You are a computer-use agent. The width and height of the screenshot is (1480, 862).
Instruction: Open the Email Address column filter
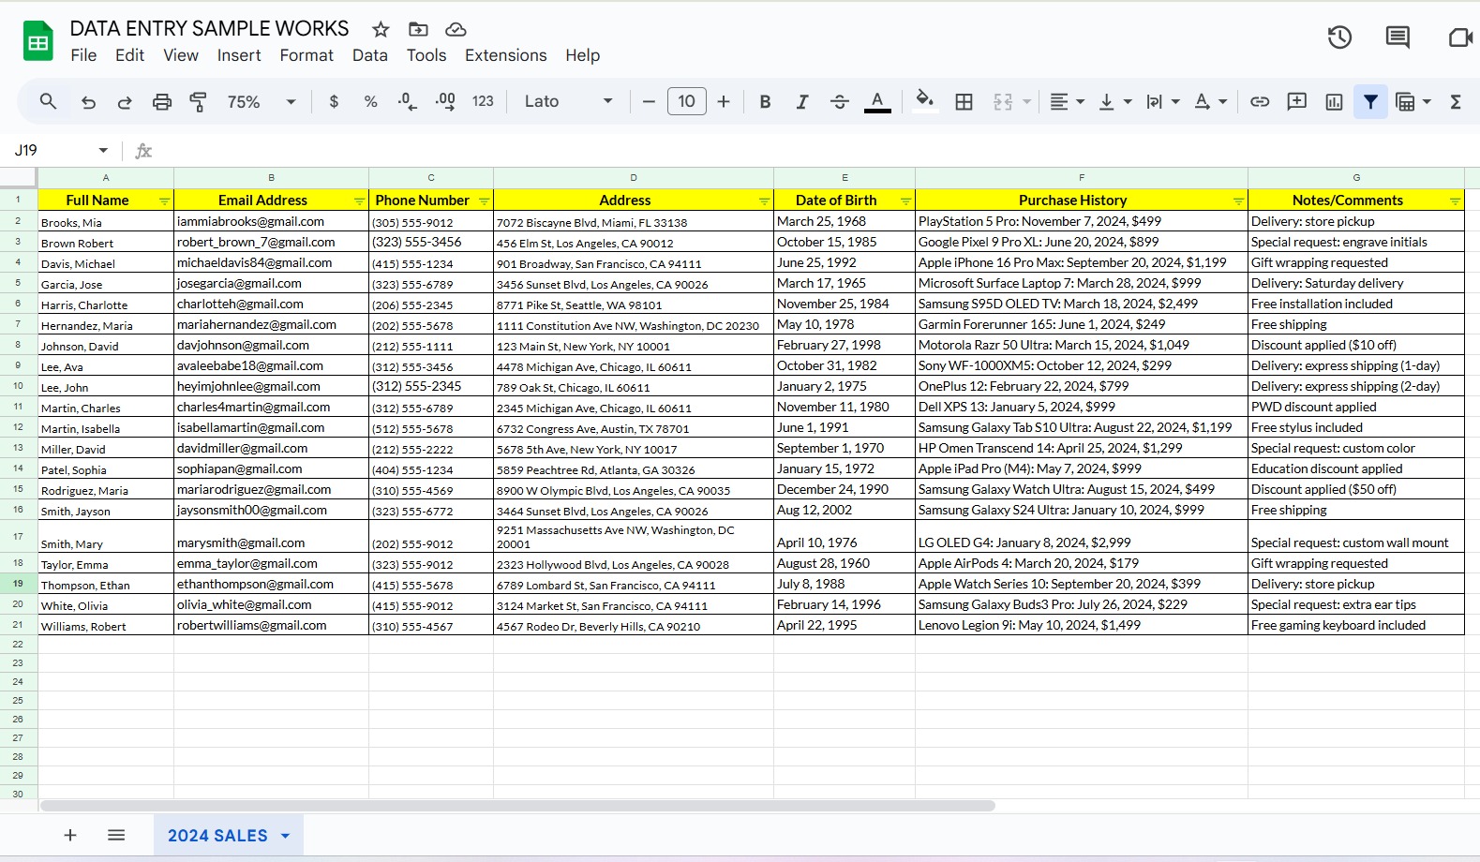pos(359,201)
